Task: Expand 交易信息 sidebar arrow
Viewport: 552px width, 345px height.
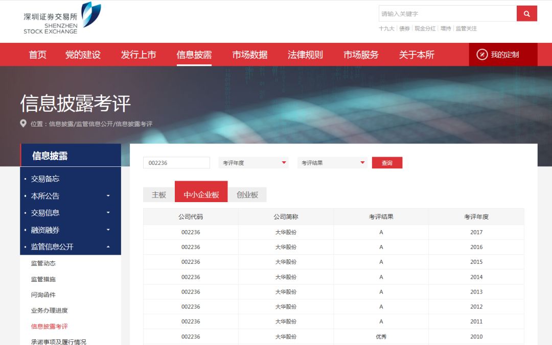Action: [108, 212]
